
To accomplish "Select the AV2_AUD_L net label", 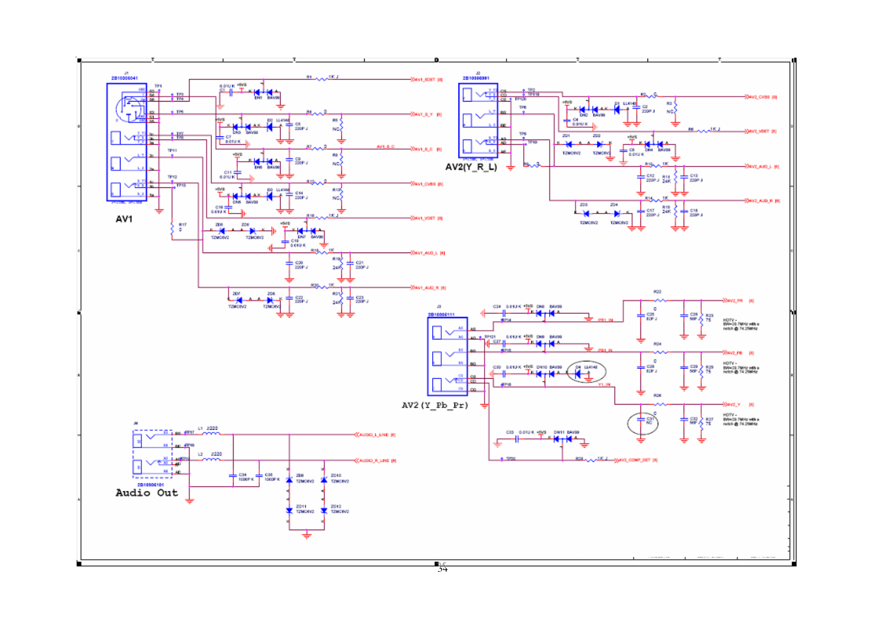I will point(760,167).
